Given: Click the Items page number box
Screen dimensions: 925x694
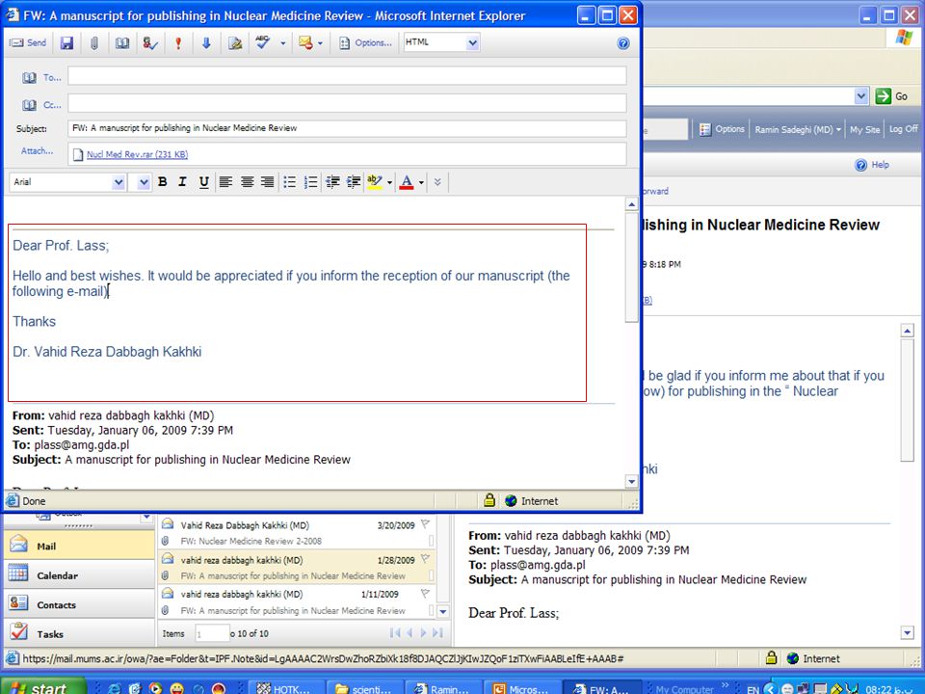Looking at the screenshot, I should pos(212,633).
